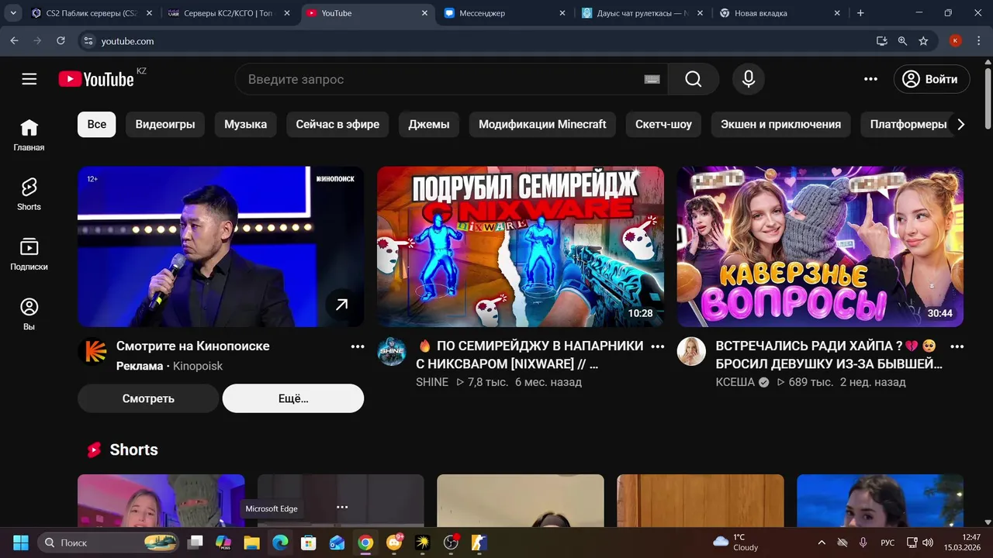Open options menu for КСЕША video
The image size is (993, 558).
click(x=957, y=346)
